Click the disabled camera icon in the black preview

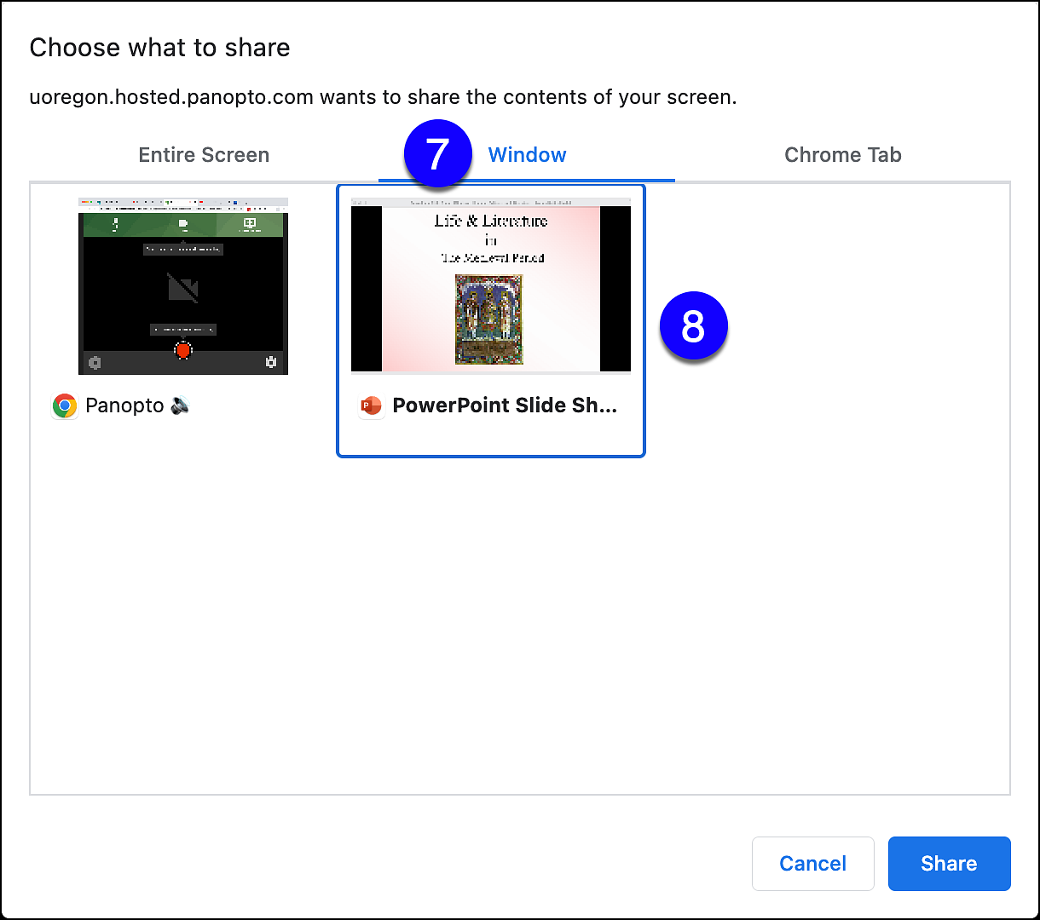182,287
